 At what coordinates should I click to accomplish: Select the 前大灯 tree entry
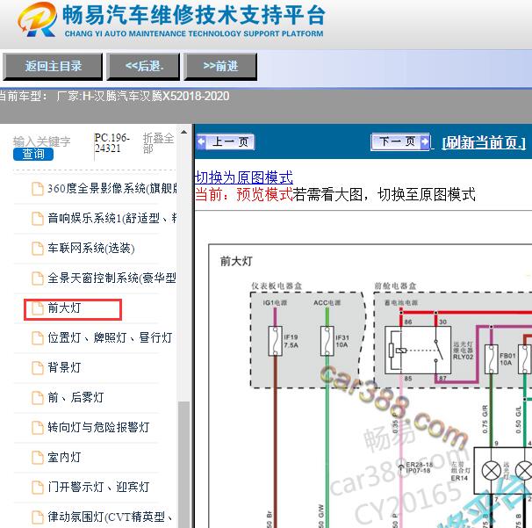[64, 308]
